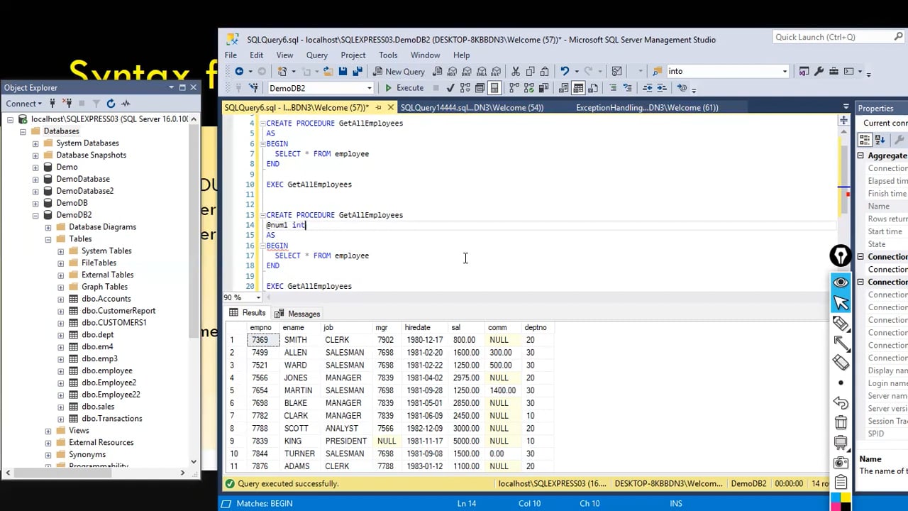Open the 'into' find combo box dropdown
The width and height of the screenshot is (908, 511).
point(785,71)
